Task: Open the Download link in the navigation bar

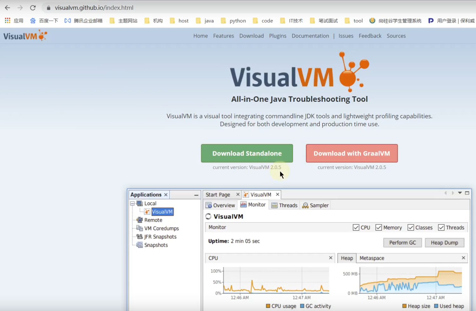Action: pos(251,36)
